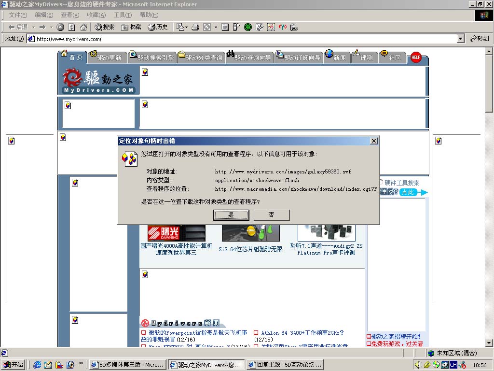This screenshot has width=494, height=371.
Task: Open the History (历史) toolbar button
Action: 158,27
